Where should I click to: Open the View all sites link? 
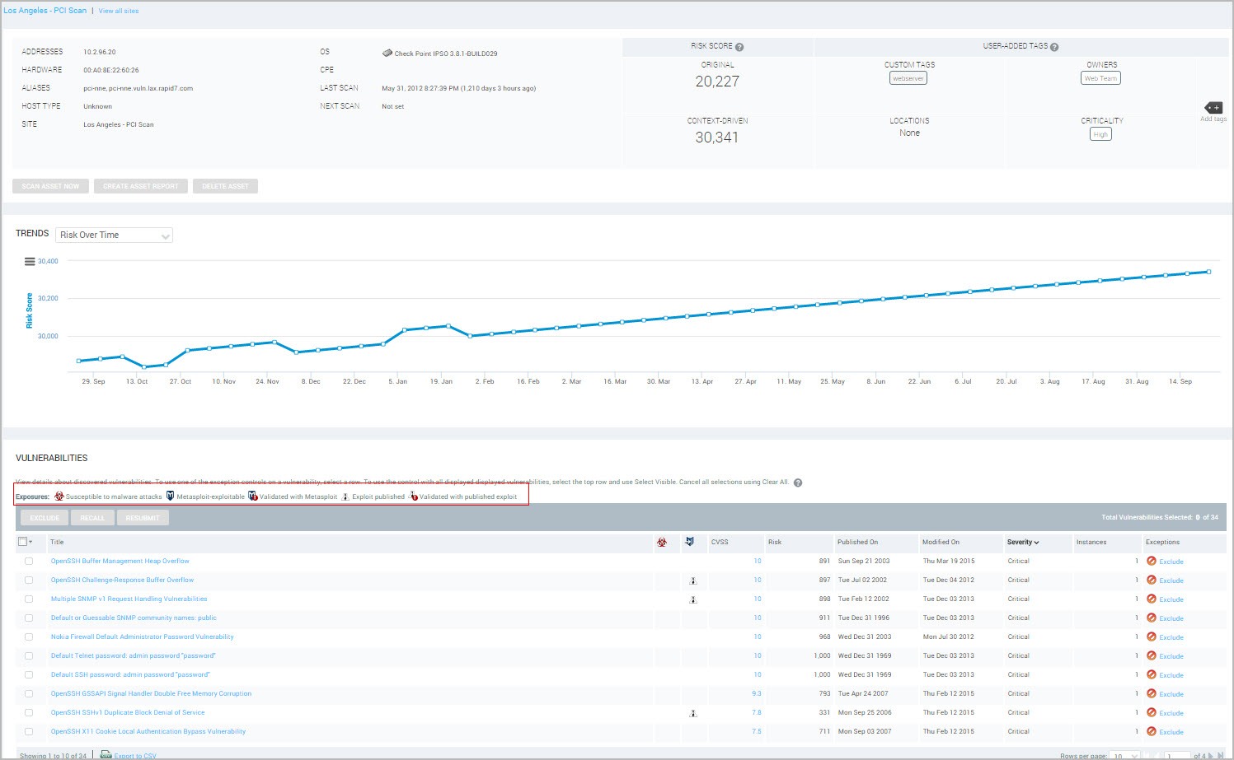(119, 11)
